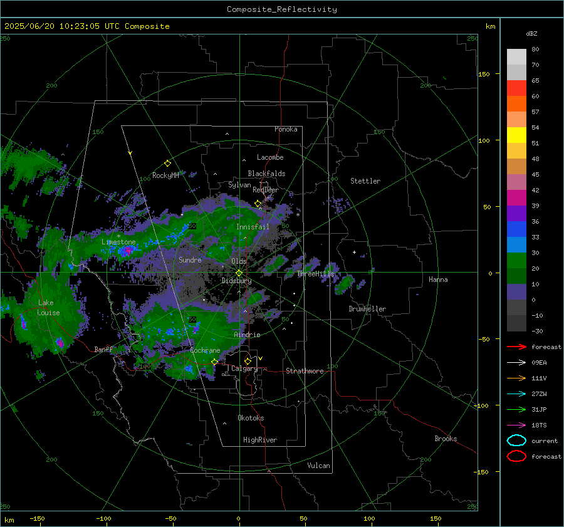Click the Vulcan label
Viewport: 564px width, 527px height.
pos(318,466)
